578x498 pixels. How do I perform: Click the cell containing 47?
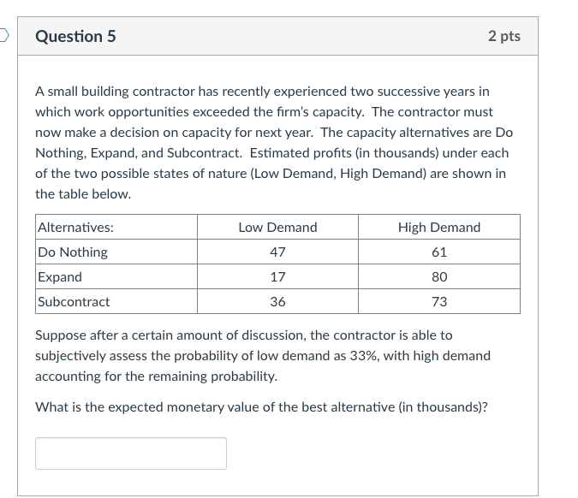pos(277,252)
